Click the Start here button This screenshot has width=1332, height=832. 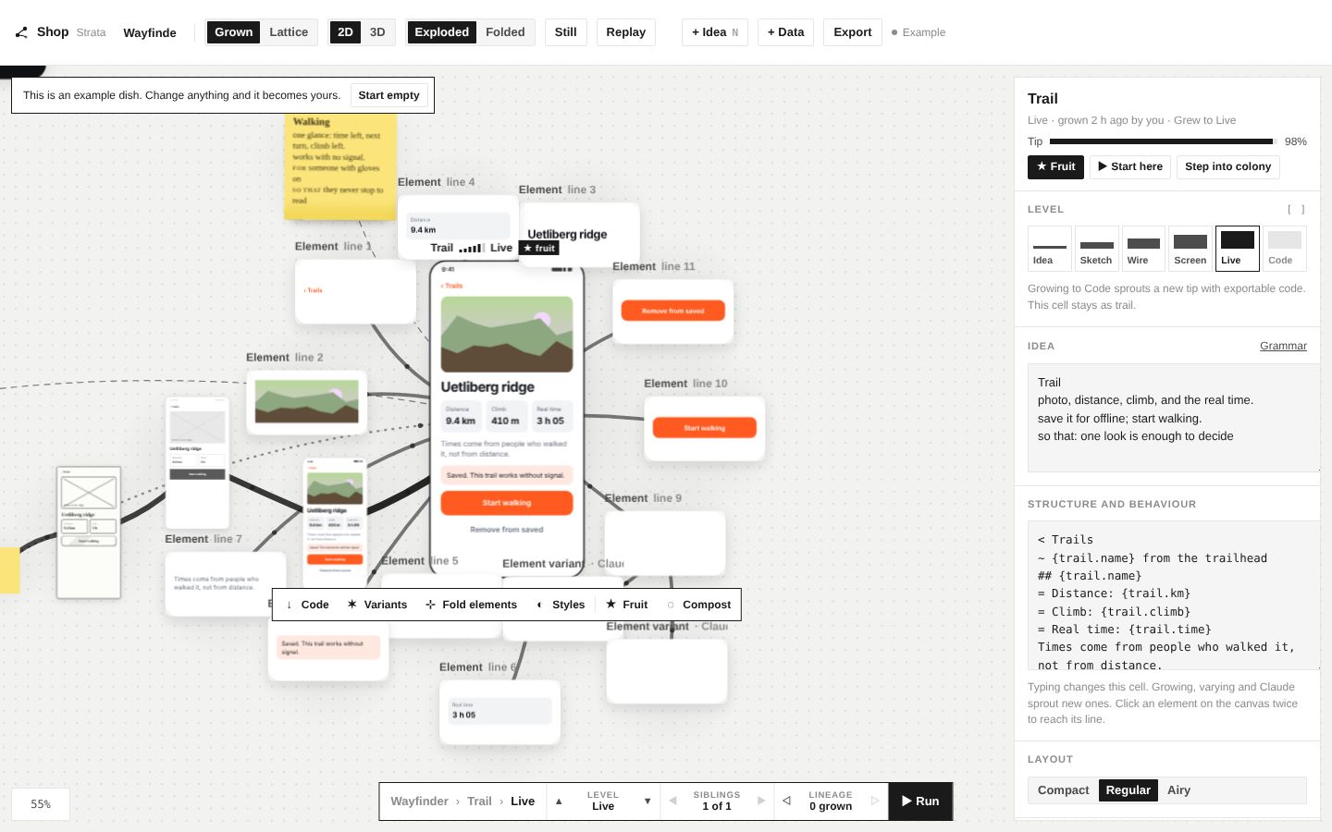point(1130,166)
